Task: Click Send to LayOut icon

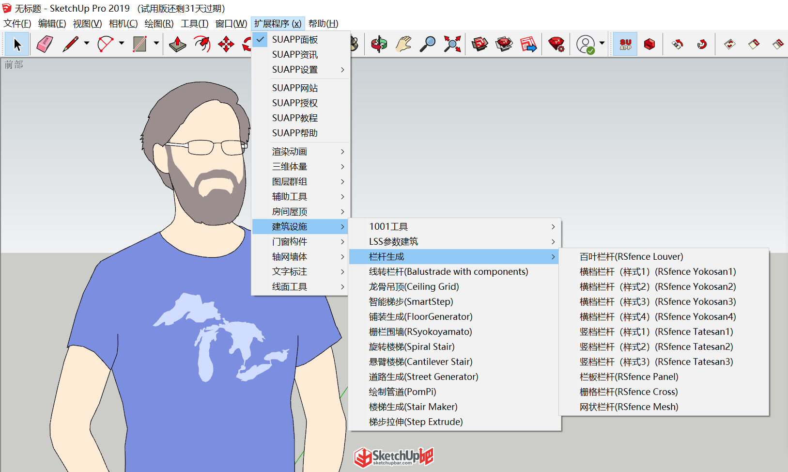Action: (x=528, y=44)
